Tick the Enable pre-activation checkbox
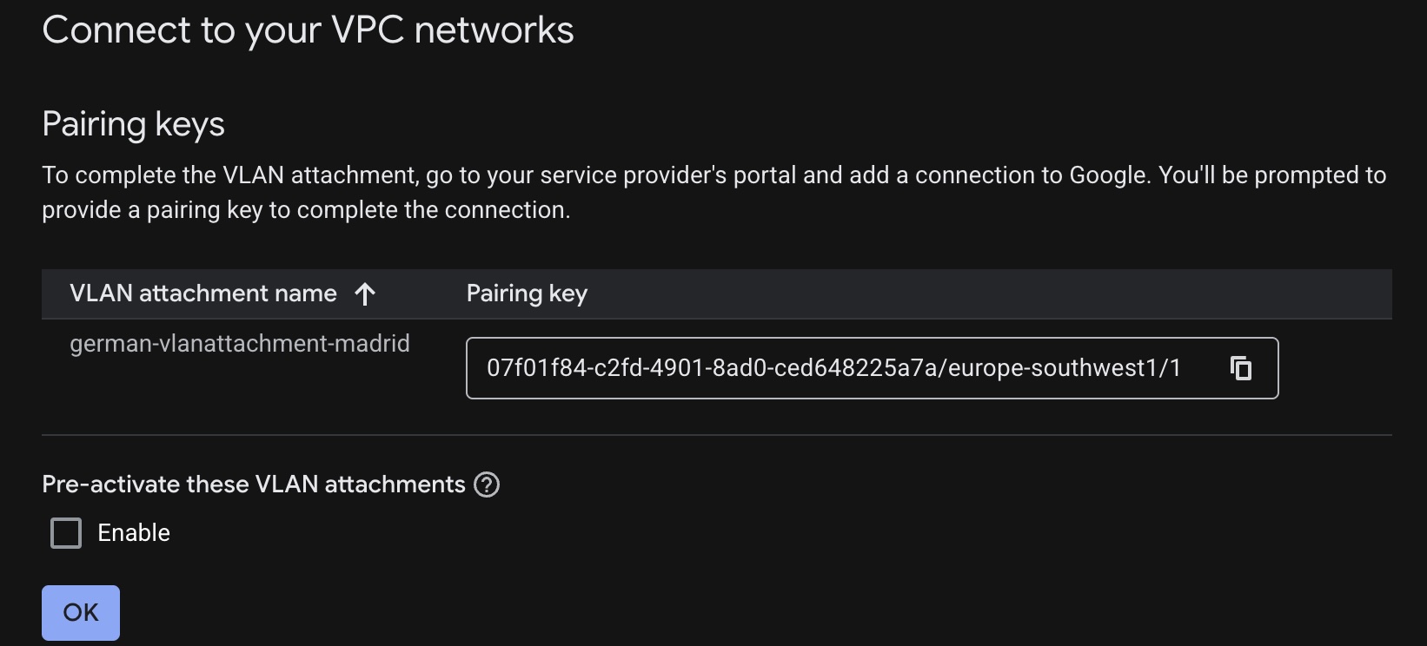 pyautogui.click(x=66, y=533)
